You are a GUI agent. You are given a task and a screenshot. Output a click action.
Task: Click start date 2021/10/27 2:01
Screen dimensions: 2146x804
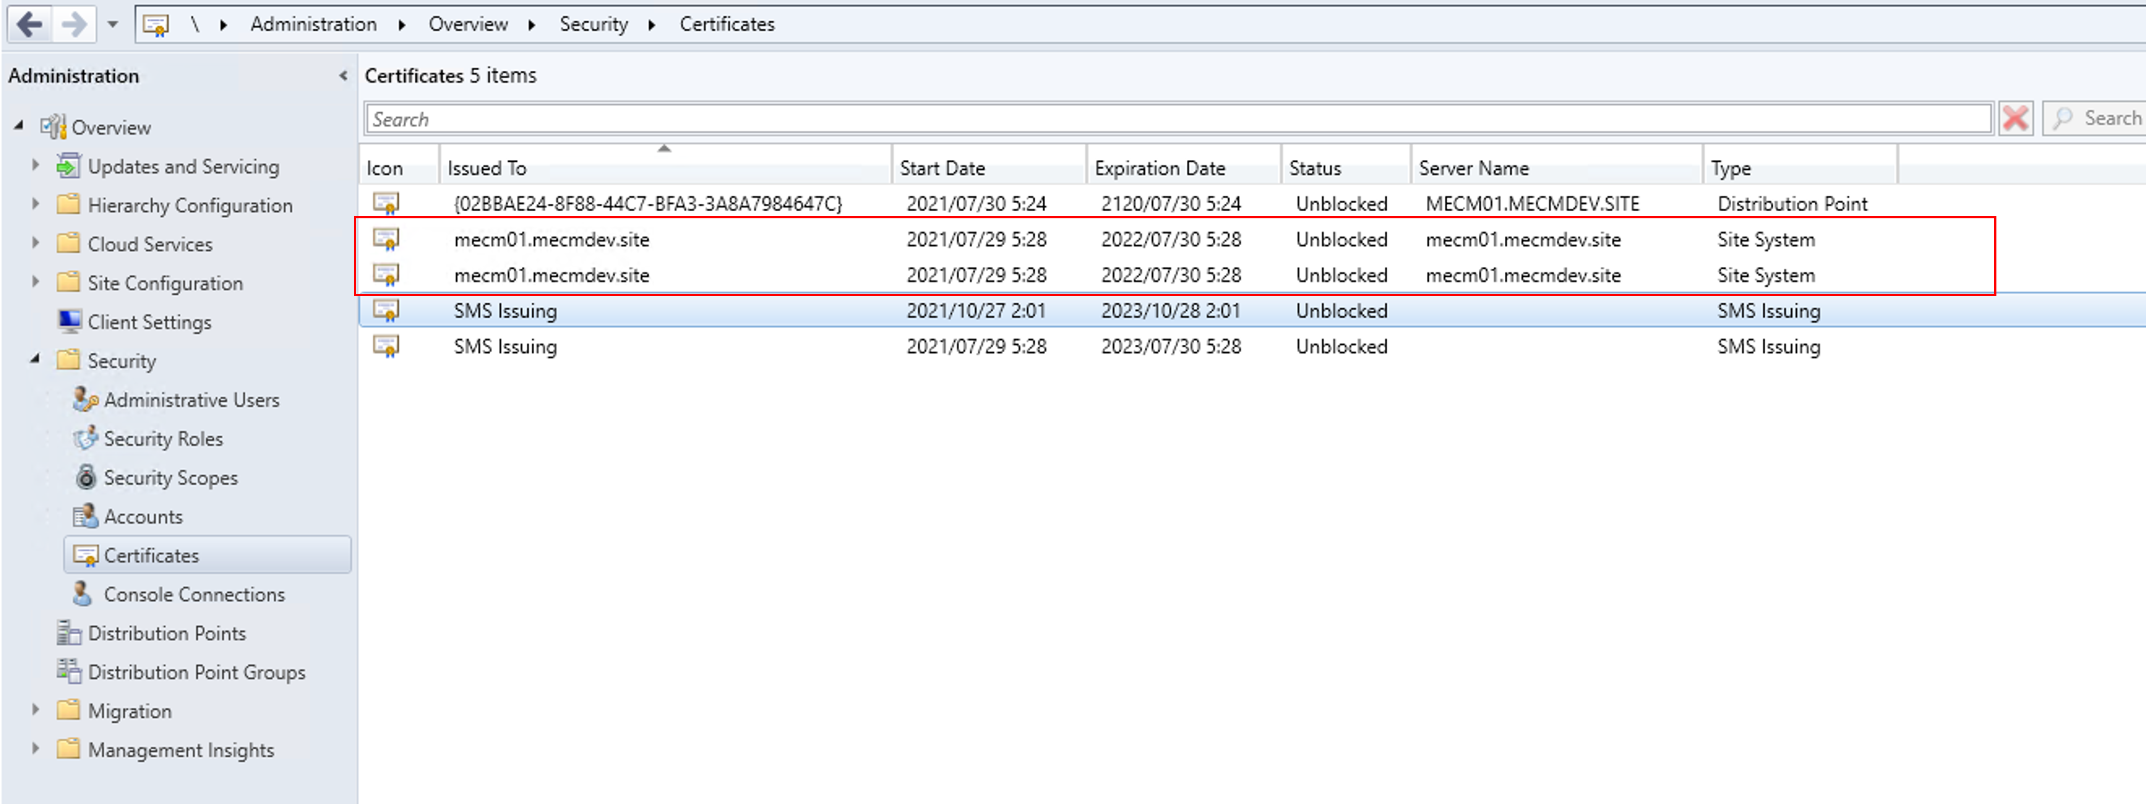pyautogui.click(x=975, y=311)
